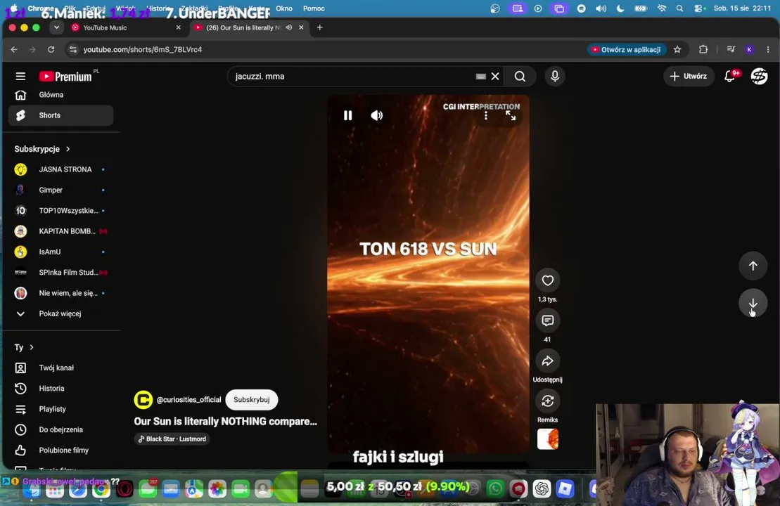Share the Short via Udostępnij
Image resolution: width=780 pixels, height=506 pixels.
(x=547, y=361)
